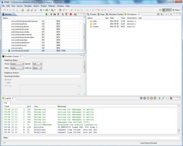183x146 pixels.
Task: Switch to the Allocation Tracker tab
Action: [114, 14]
